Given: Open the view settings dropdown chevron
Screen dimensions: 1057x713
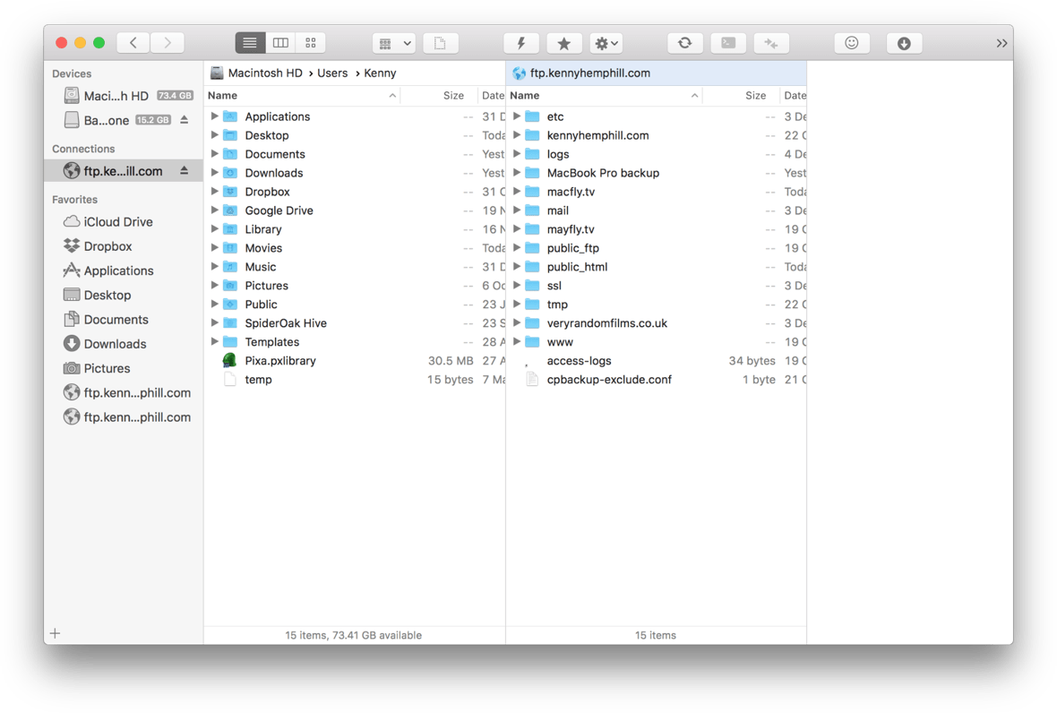Looking at the screenshot, I should coord(408,42).
